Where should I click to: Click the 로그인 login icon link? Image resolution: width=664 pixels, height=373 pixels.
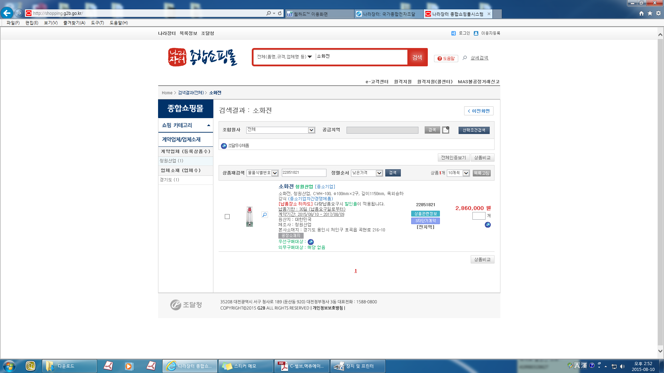click(x=454, y=33)
